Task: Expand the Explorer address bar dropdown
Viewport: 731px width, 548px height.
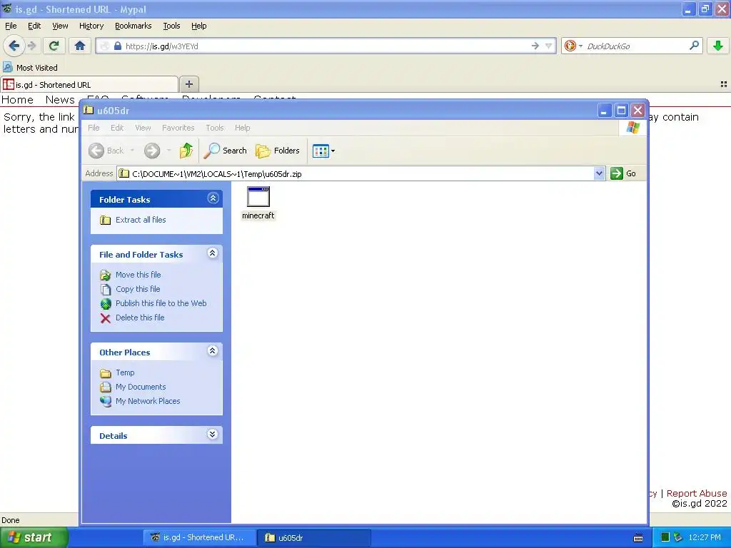Action: pos(599,174)
